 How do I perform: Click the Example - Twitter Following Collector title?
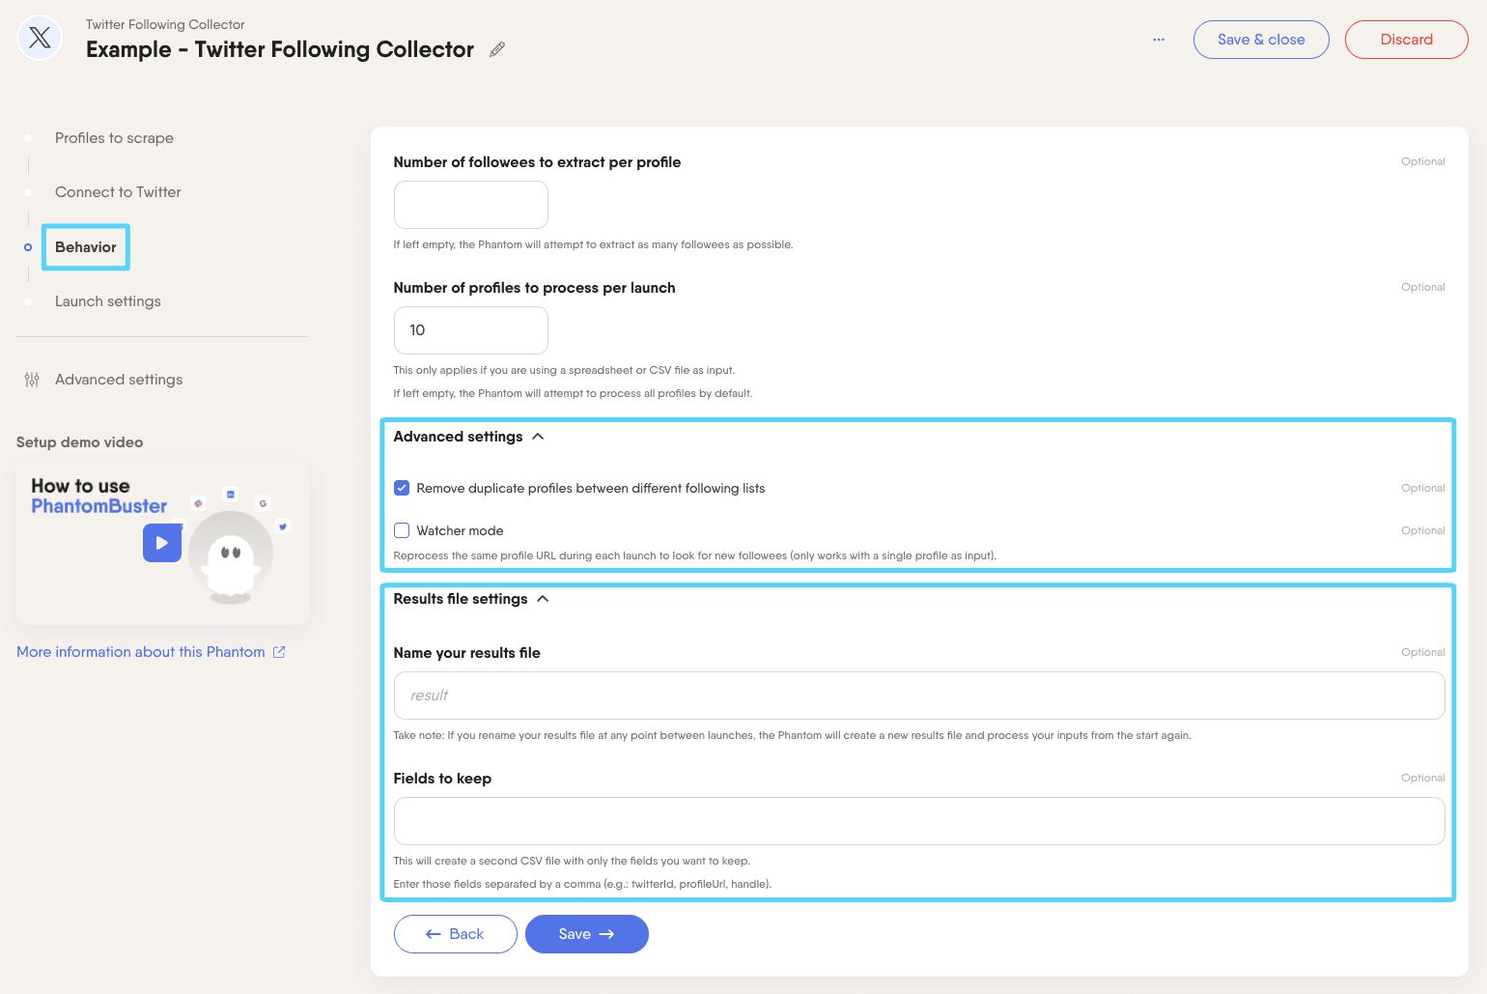(280, 49)
